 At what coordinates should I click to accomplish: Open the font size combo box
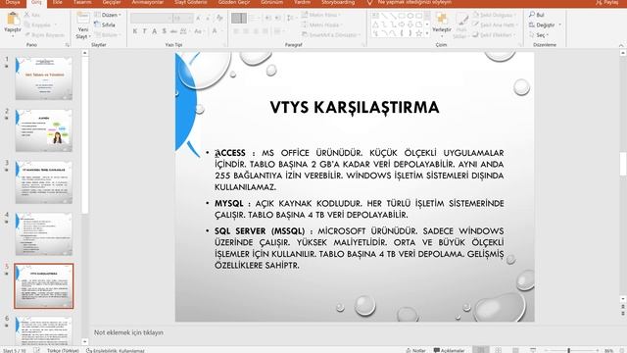[x=183, y=18]
